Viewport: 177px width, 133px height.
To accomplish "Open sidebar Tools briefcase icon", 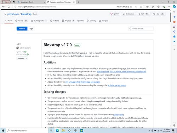I will [x=174, y=22].
